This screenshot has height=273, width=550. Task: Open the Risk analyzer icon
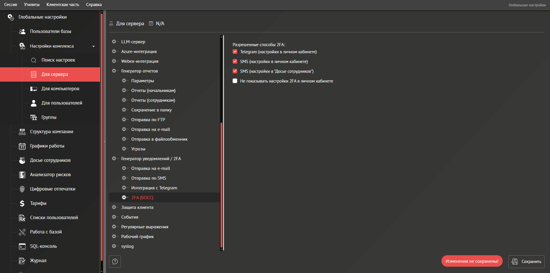(22, 175)
